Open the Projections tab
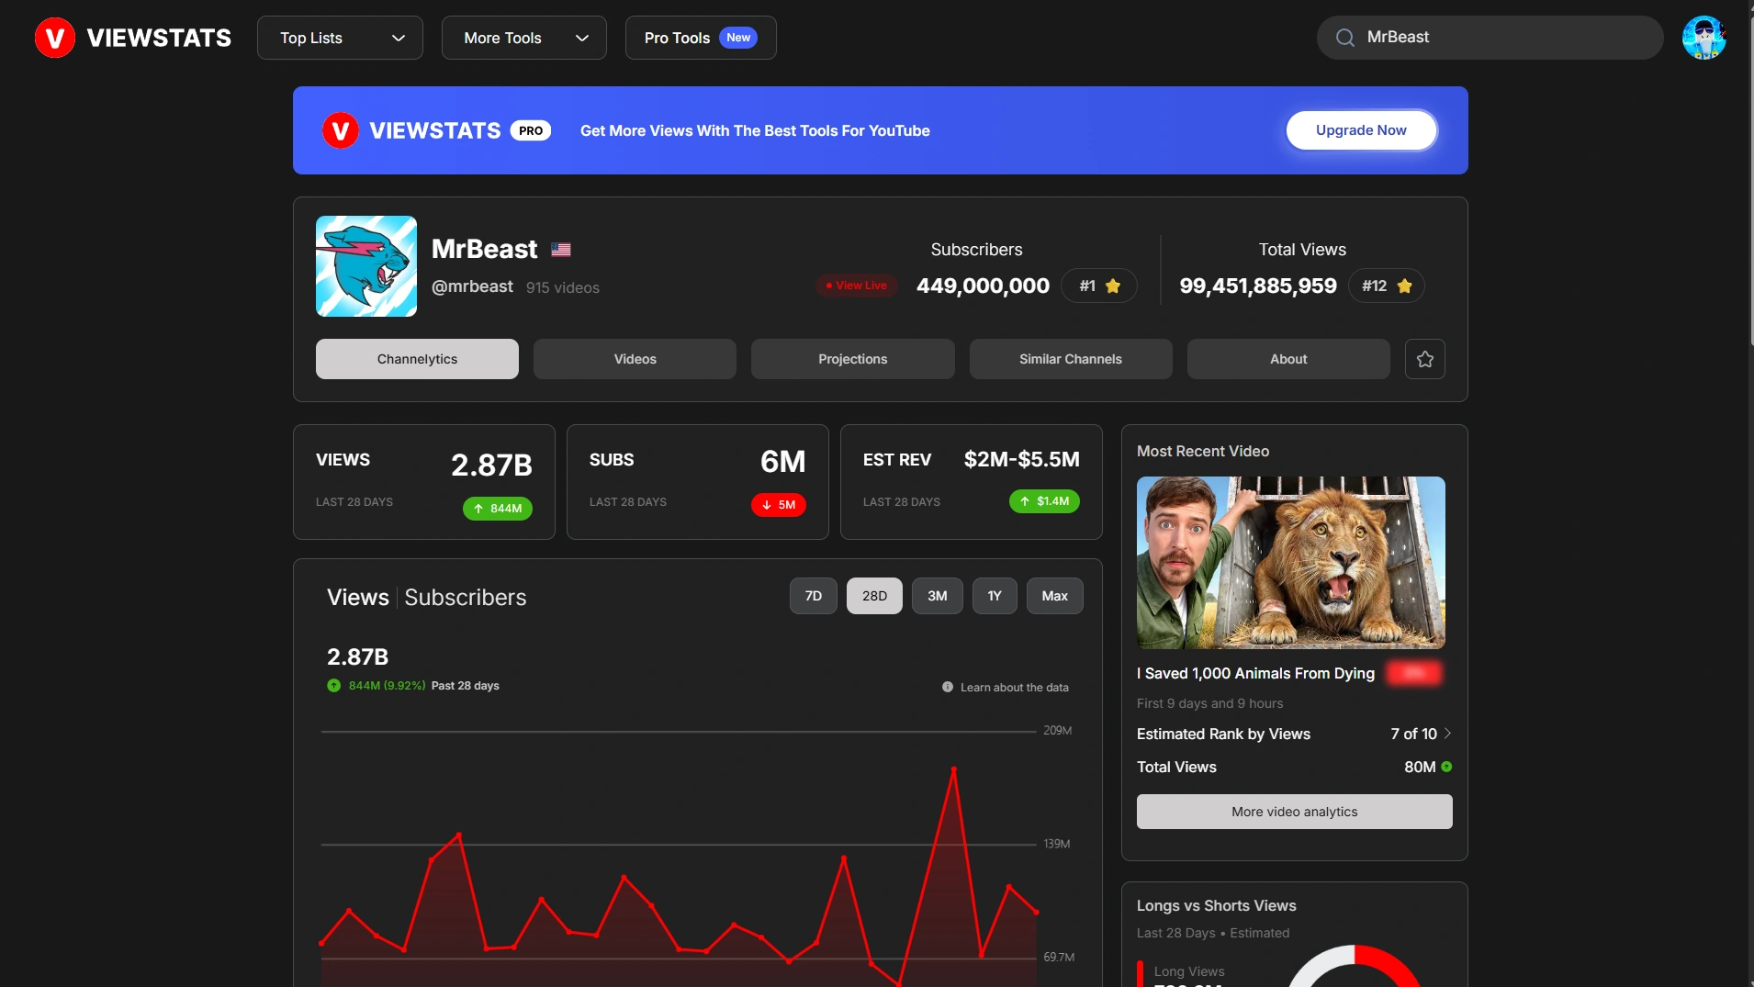This screenshot has width=1754, height=987. coord(853,359)
